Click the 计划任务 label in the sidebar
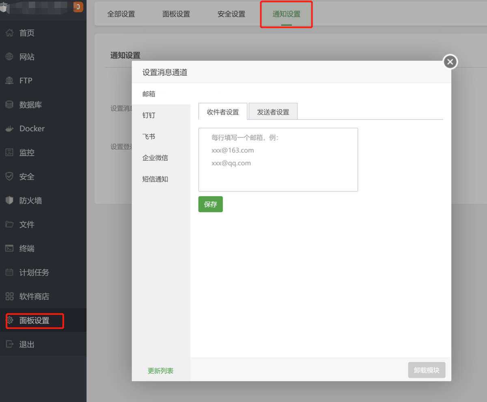 (34, 272)
